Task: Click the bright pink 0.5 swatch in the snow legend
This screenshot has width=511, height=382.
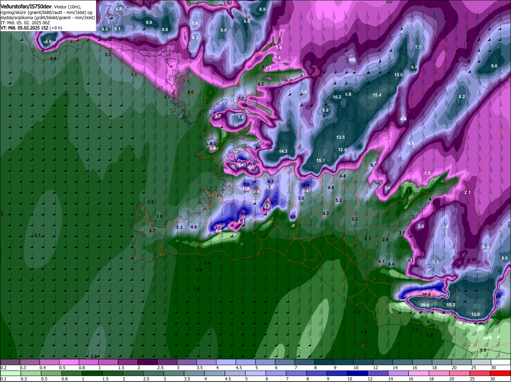Action: point(69,362)
